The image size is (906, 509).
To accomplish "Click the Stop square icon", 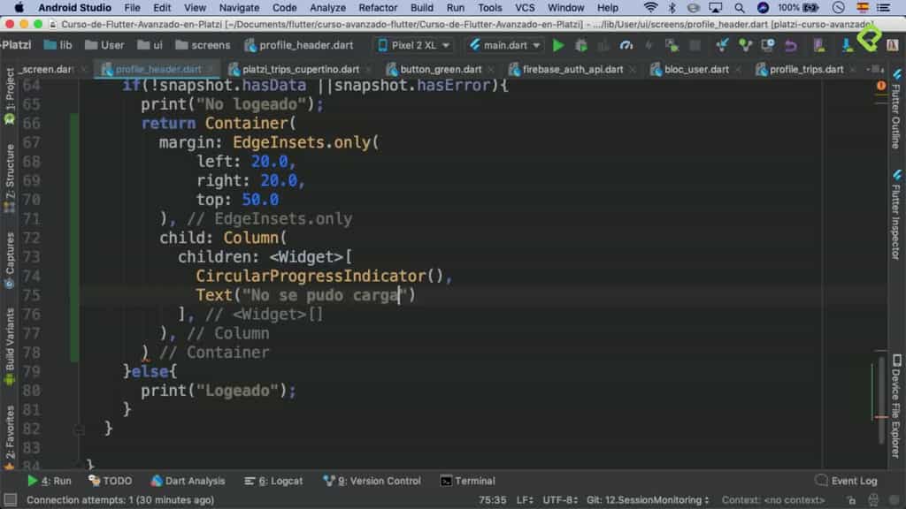I will pyautogui.click(x=695, y=45).
